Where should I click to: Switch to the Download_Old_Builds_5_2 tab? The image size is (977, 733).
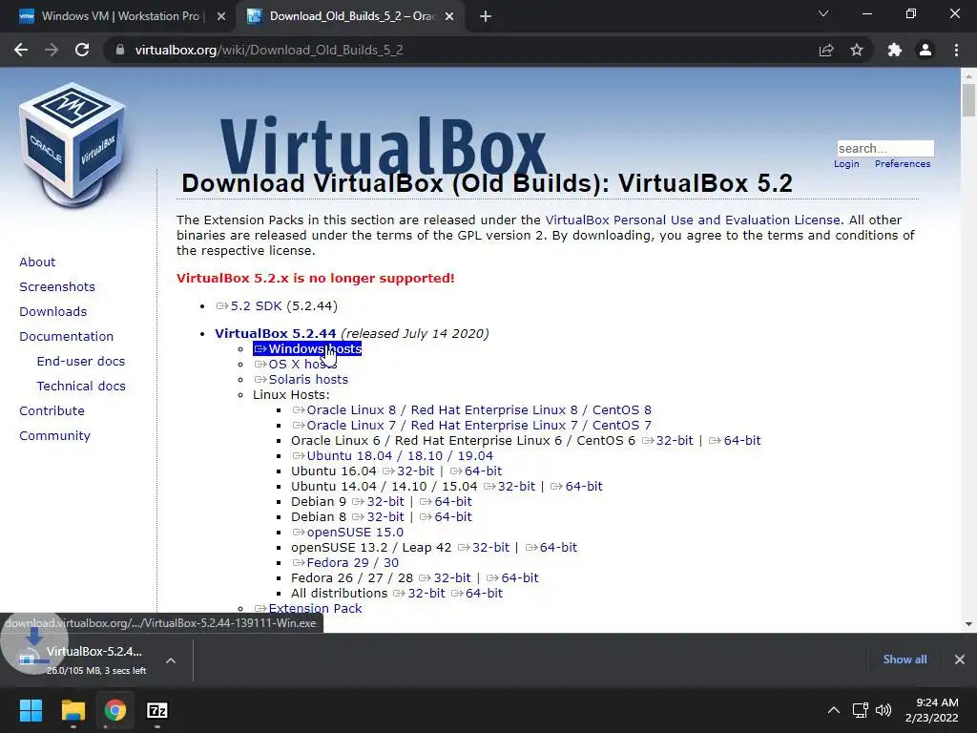[352, 16]
